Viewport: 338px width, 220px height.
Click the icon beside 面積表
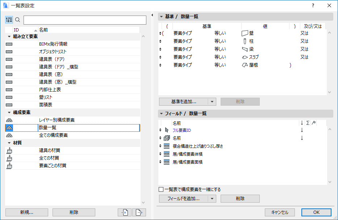click(x=9, y=105)
